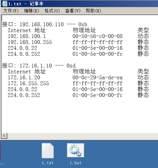Open the 格式(O) menu
This screenshot has height=168, width=158.
coord(52,11)
